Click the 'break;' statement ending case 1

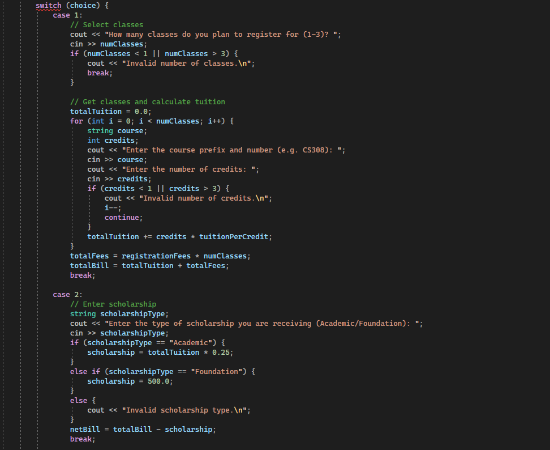[x=81, y=275]
